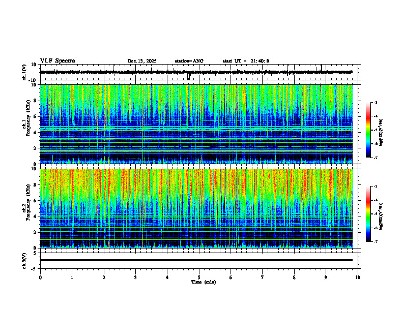The image size is (403, 311).
Task: Click the "-3" label on ch.1 color scale
Action: [376, 102]
